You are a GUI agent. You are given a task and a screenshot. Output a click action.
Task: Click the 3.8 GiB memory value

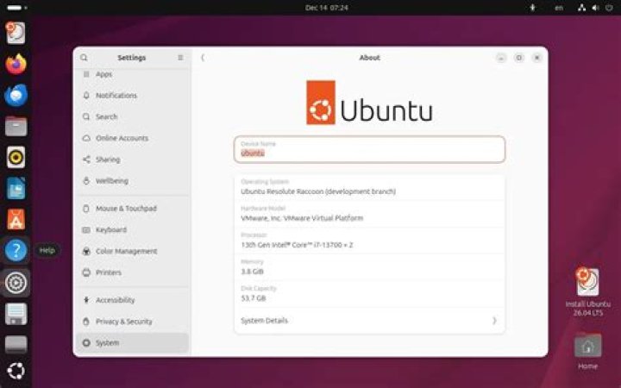[252, 272]
